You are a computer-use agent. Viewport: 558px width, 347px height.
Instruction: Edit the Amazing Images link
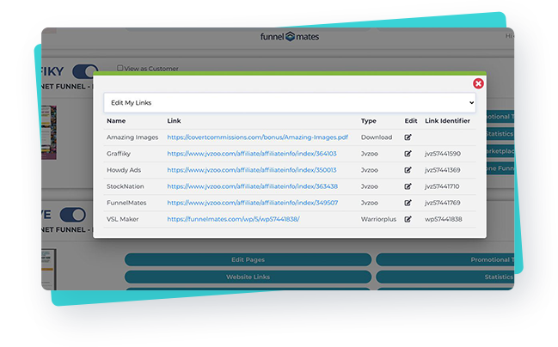(x=408, y=137)
